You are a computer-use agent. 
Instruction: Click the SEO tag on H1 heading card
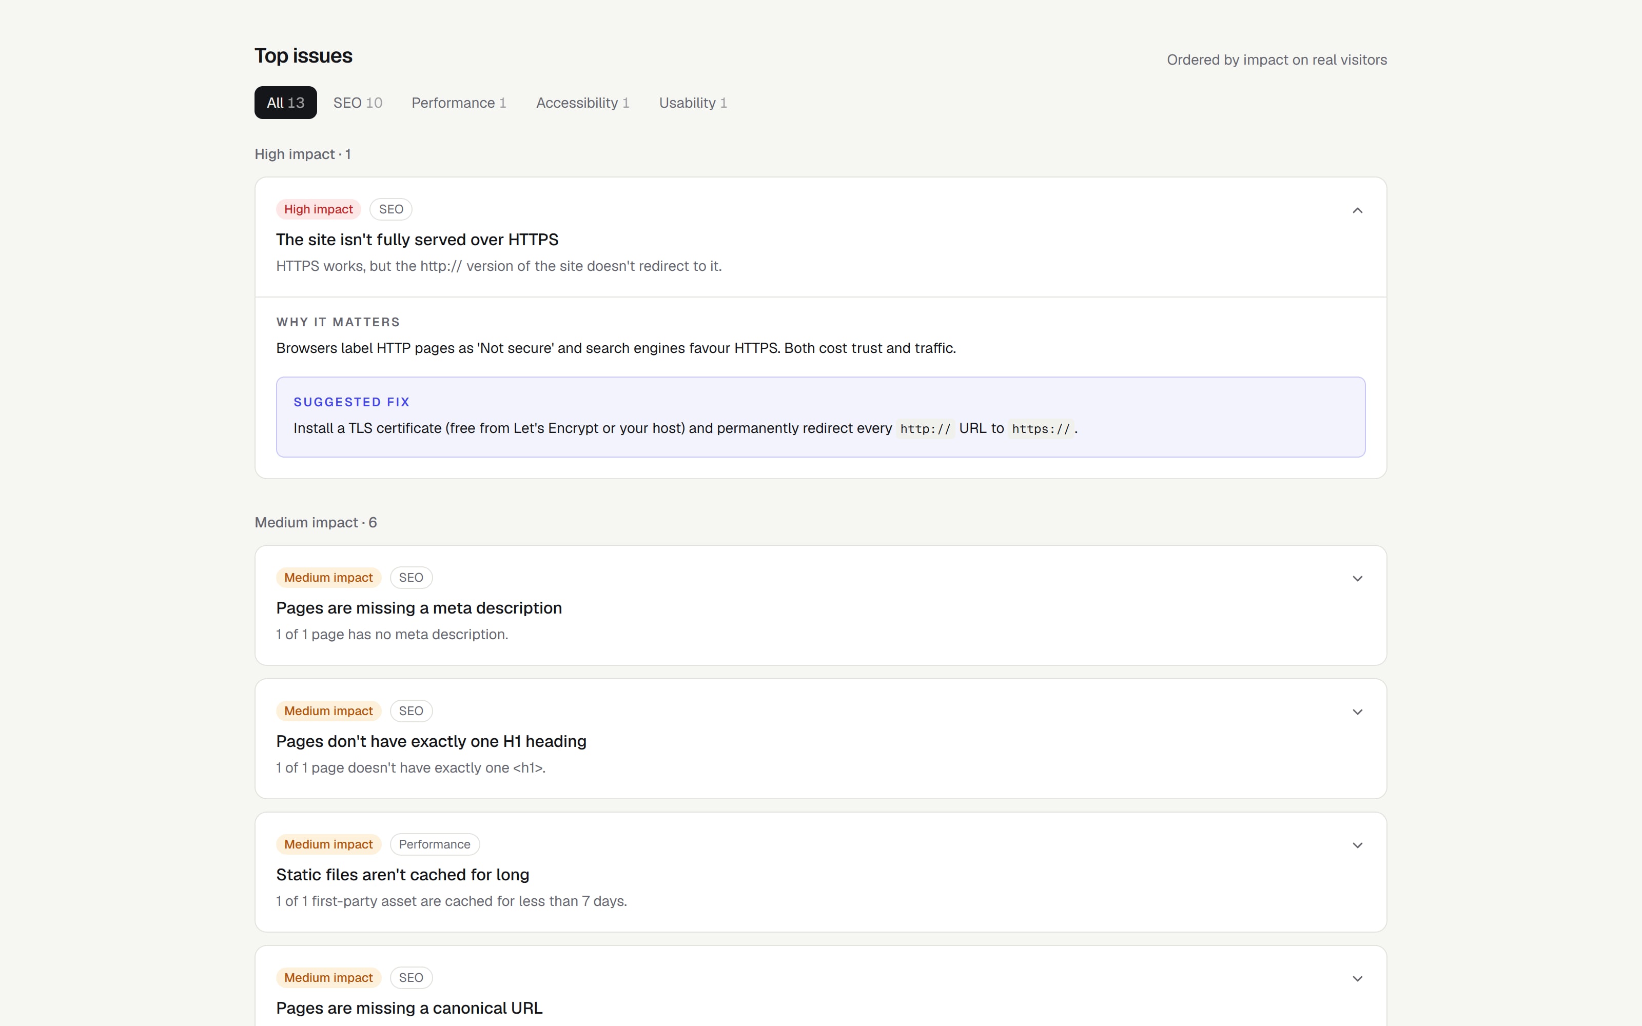coord(411,711)
